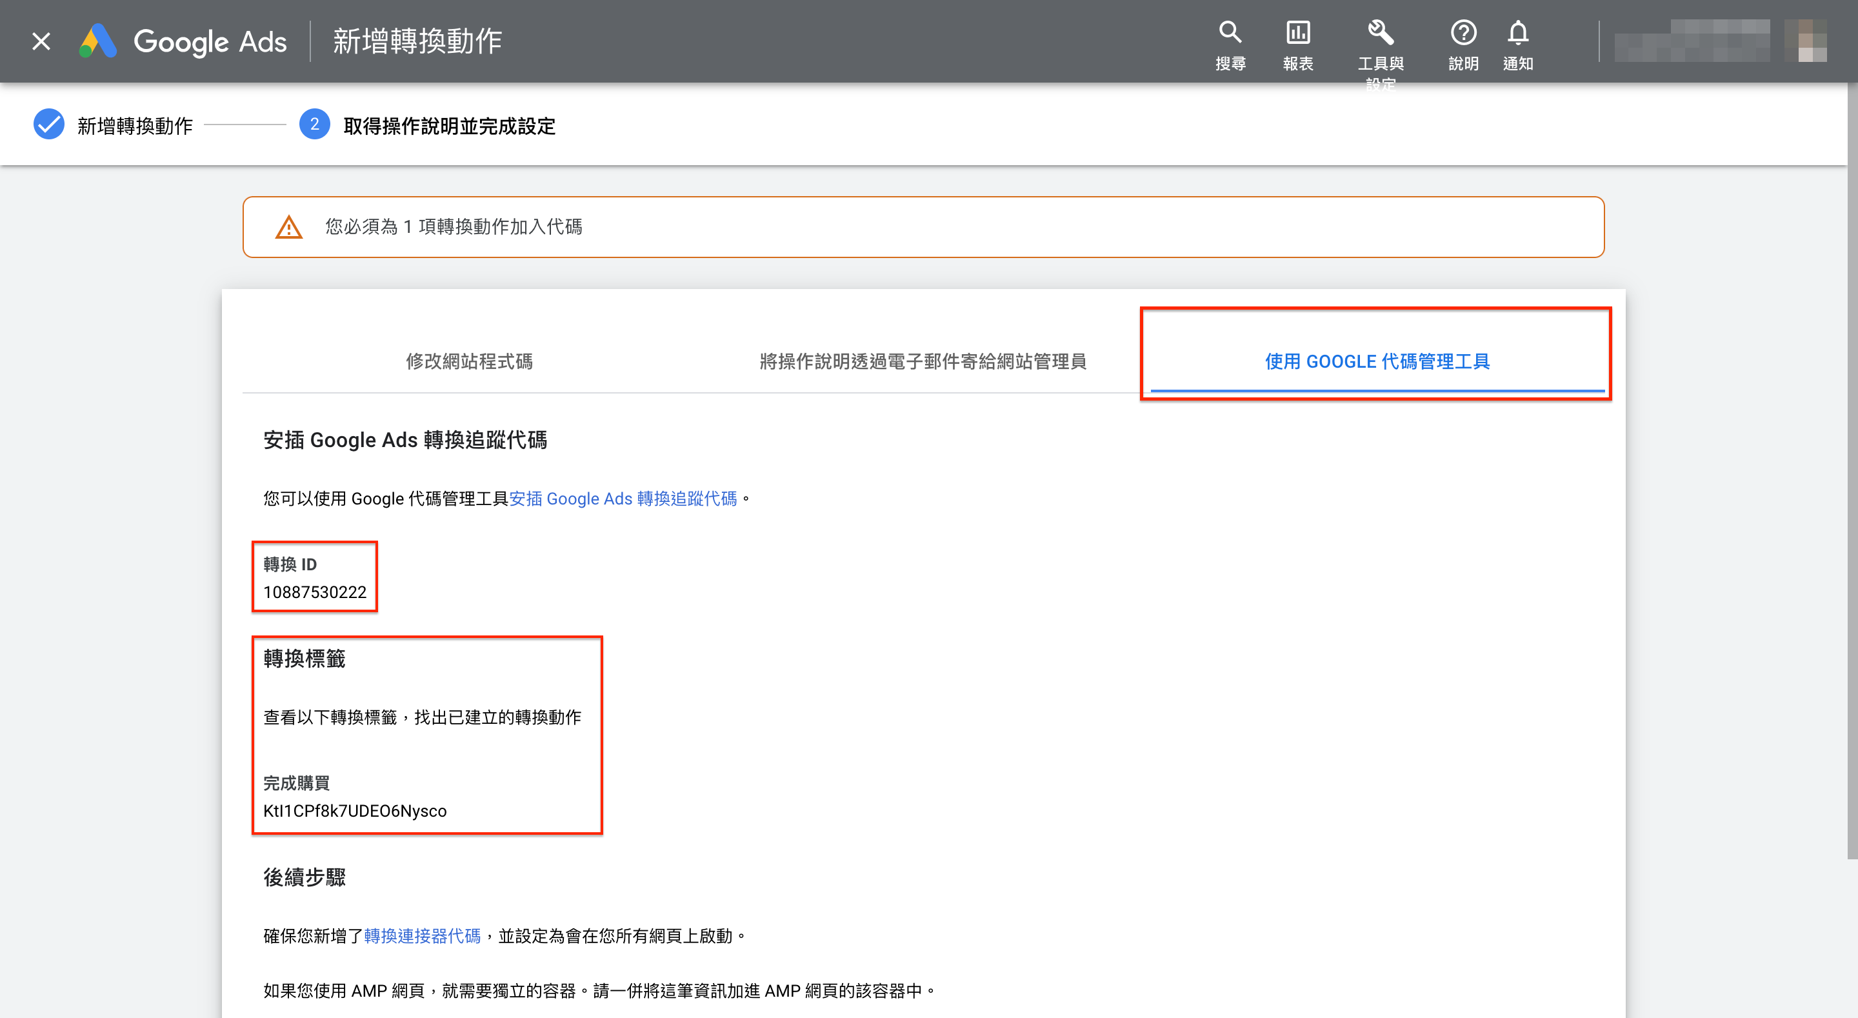Switch to email instructions to webmaster tab
Viewport: 1858px width, 1018px height.
pos(923,361)
